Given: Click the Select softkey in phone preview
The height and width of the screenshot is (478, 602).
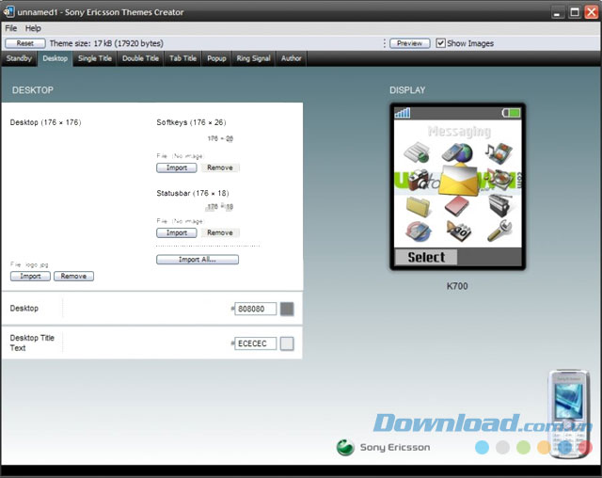Looking at the screenshot, I should (x=426, y=257).
